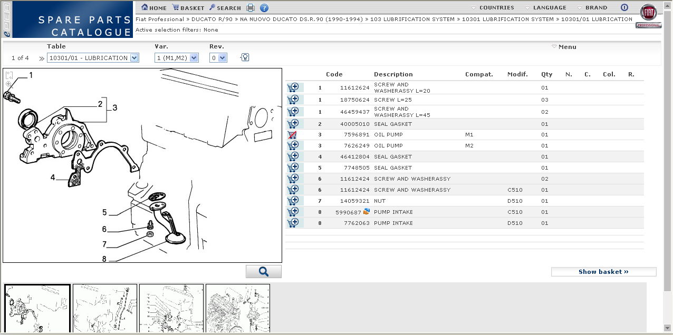Add SEAL GASKET 7748505 to basket
673x335 pixels.
pos(293,168)
